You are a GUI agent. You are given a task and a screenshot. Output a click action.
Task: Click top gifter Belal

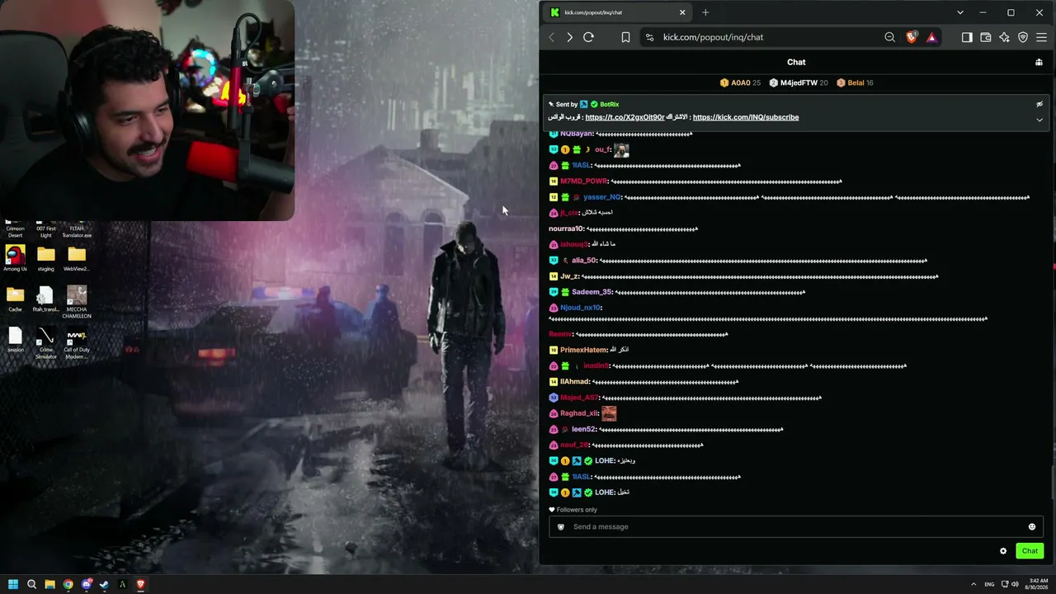(855, 82)
